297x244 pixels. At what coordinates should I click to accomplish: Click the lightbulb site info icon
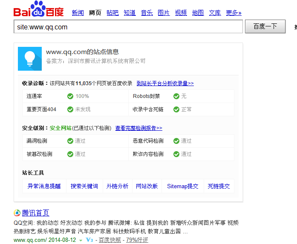tap(30, 58)
